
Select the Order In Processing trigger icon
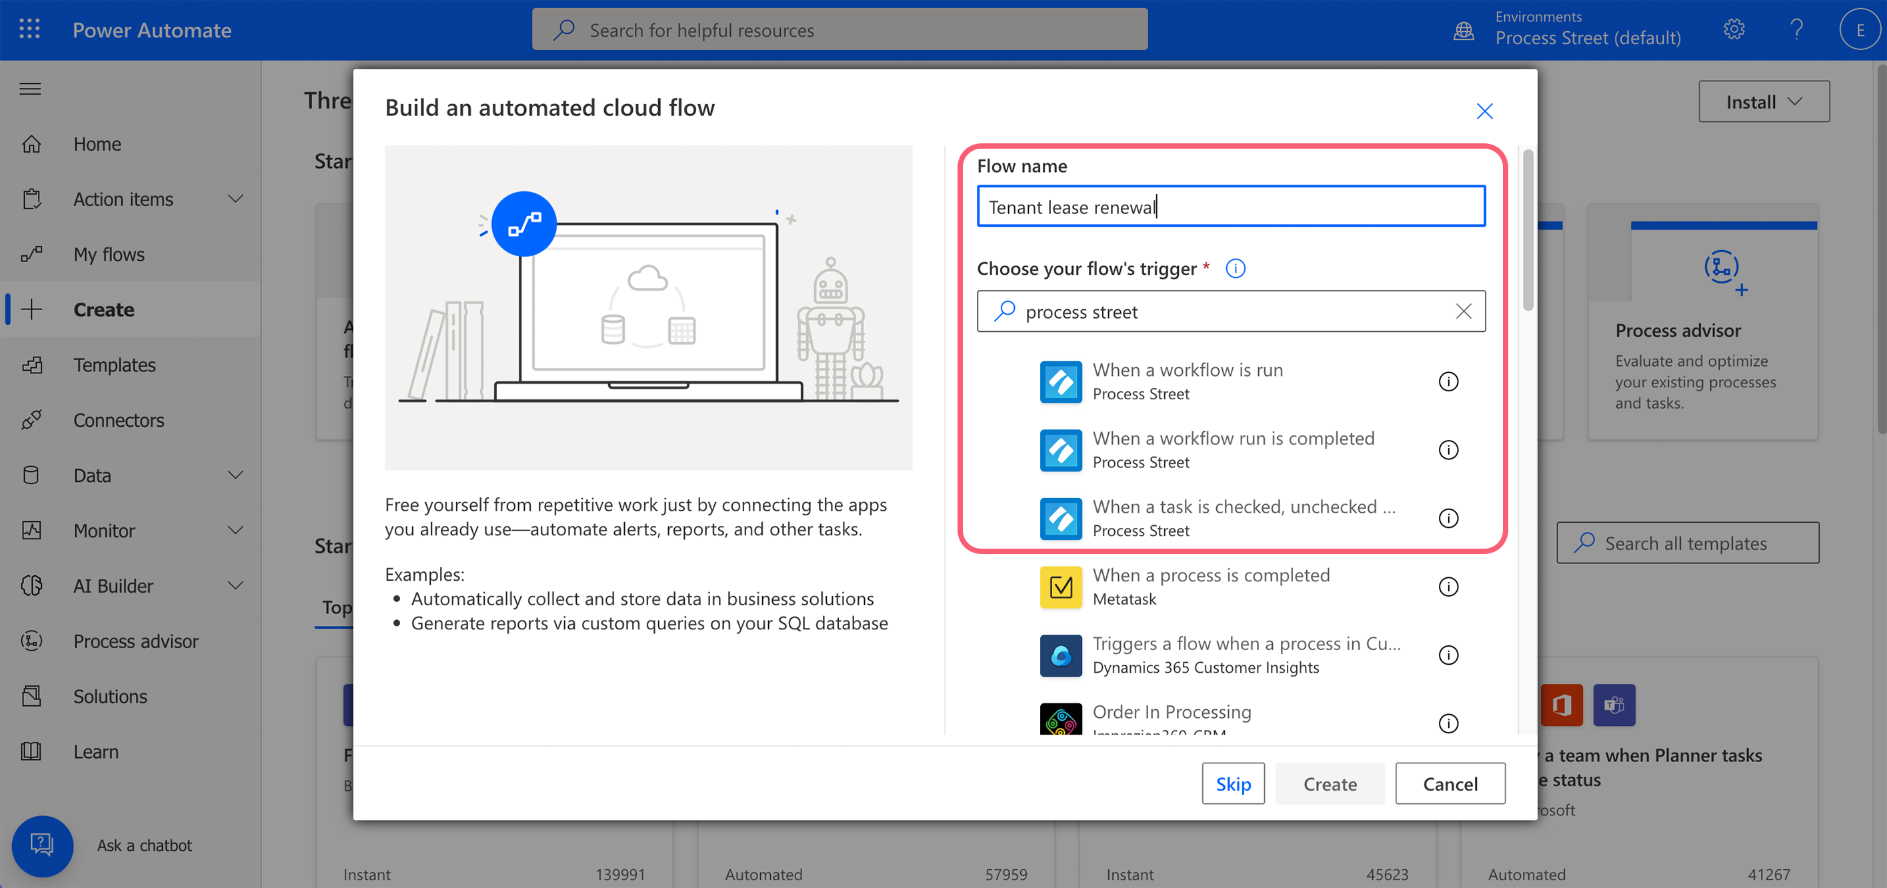click(1061, 719)
